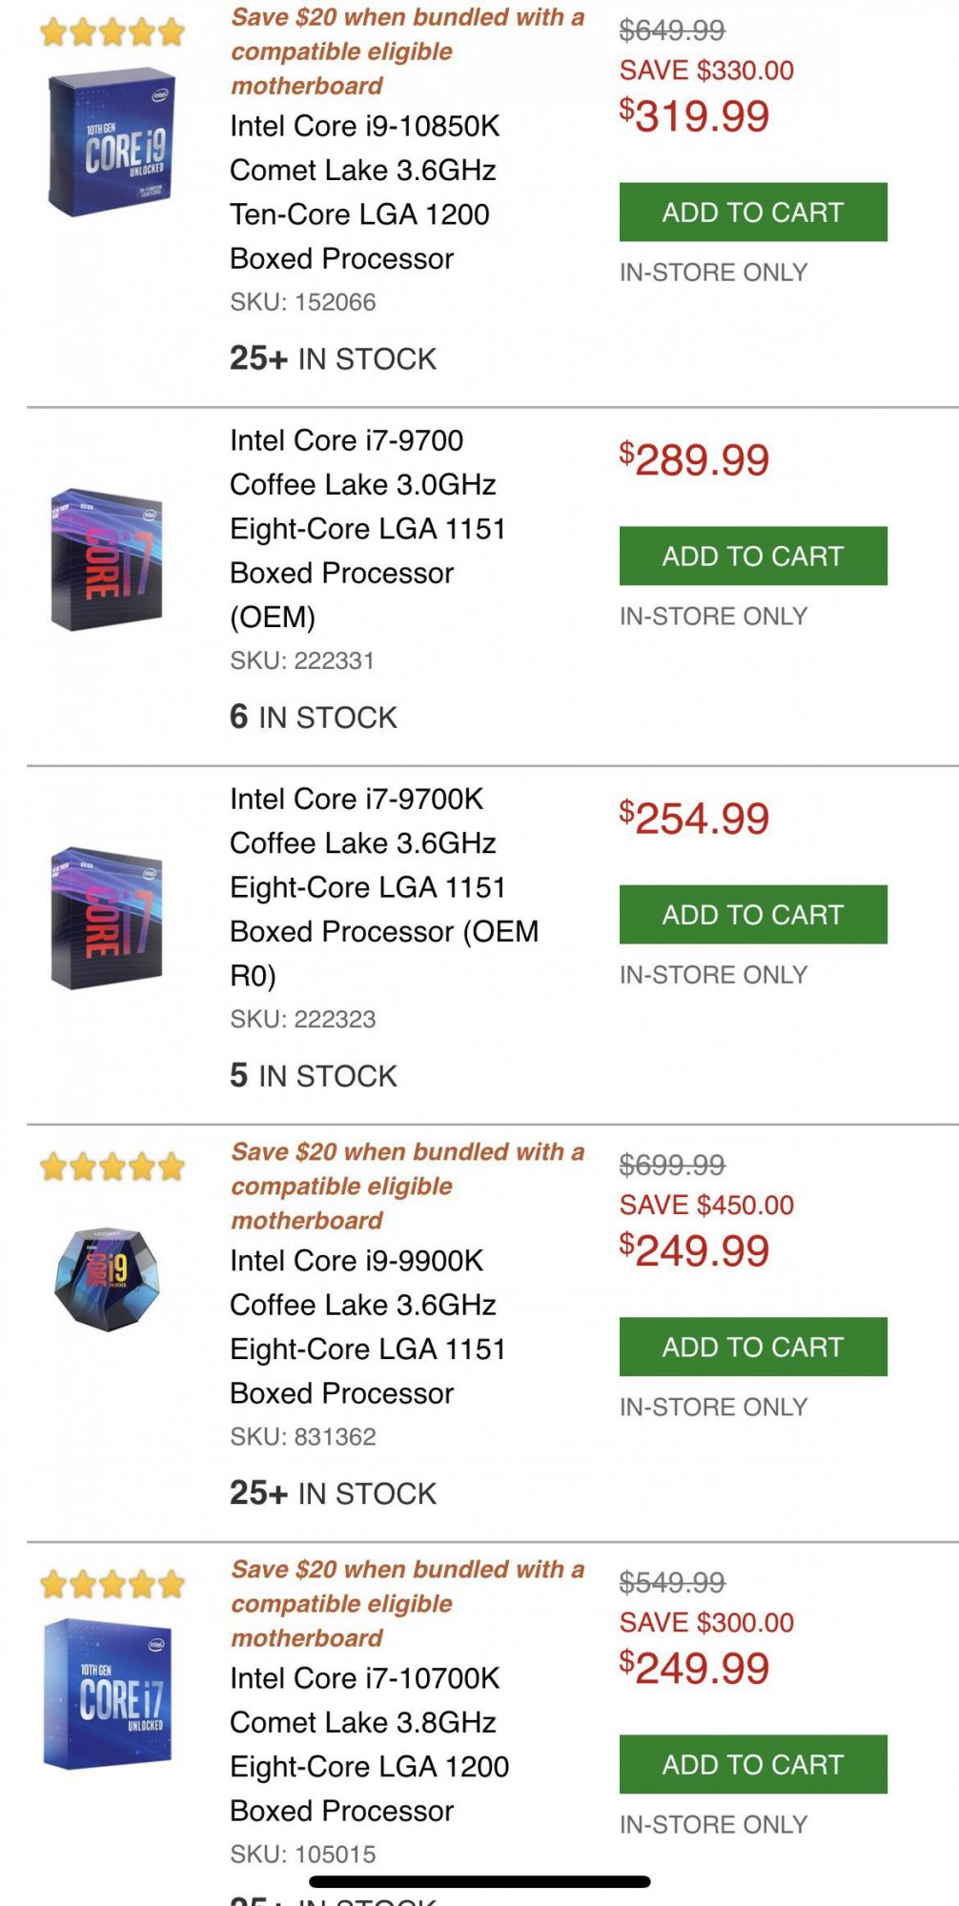Click the bundle savings offer above the i9-10850K
This screenshot has height=1906, width=959.
click(407, 51)
